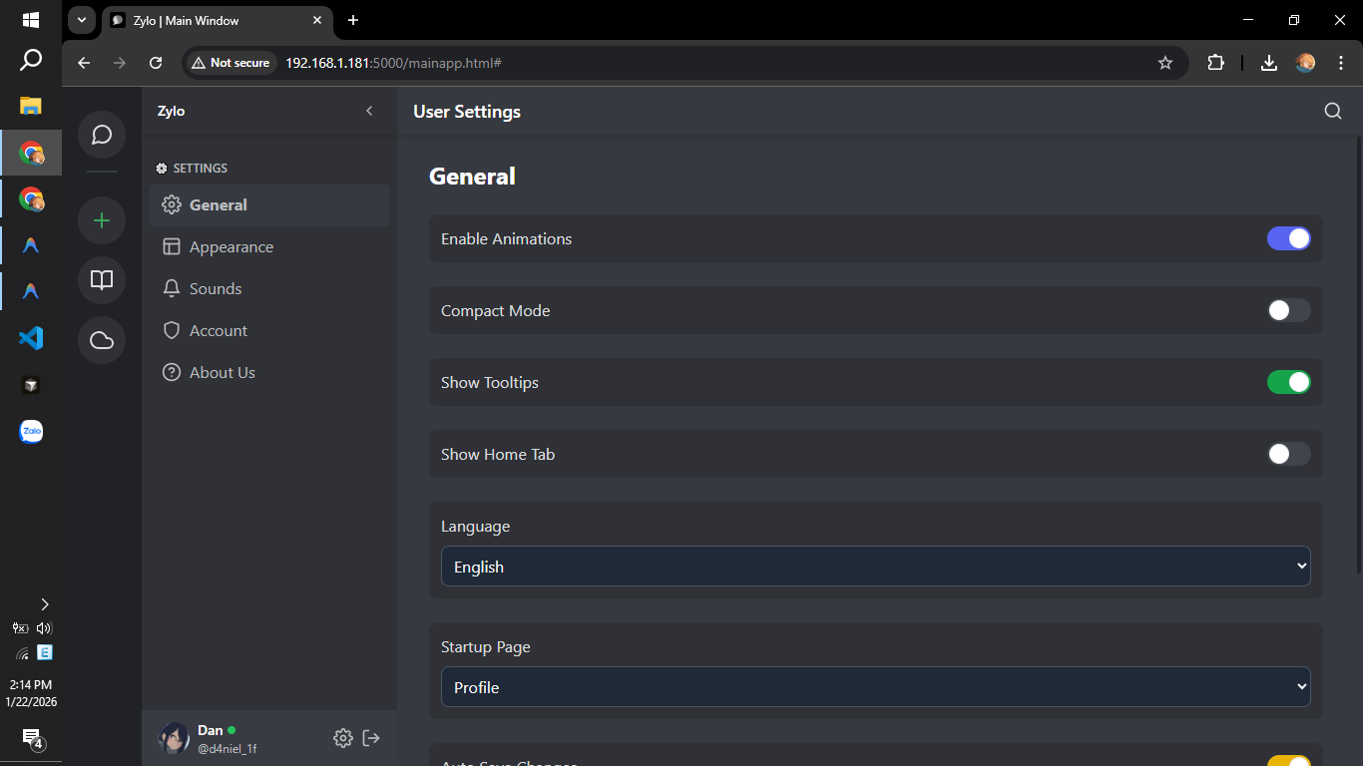The width and height of the screenshot is (1363, 766).
Task: Collapse the Zylo sidebar with the chevron
Action: click(368, 111)
